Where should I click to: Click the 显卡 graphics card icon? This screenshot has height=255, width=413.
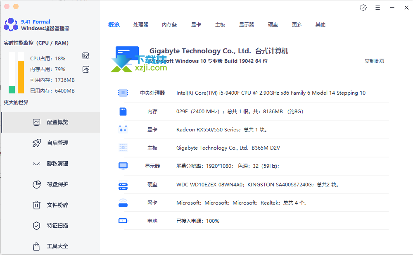pos(123,129)
